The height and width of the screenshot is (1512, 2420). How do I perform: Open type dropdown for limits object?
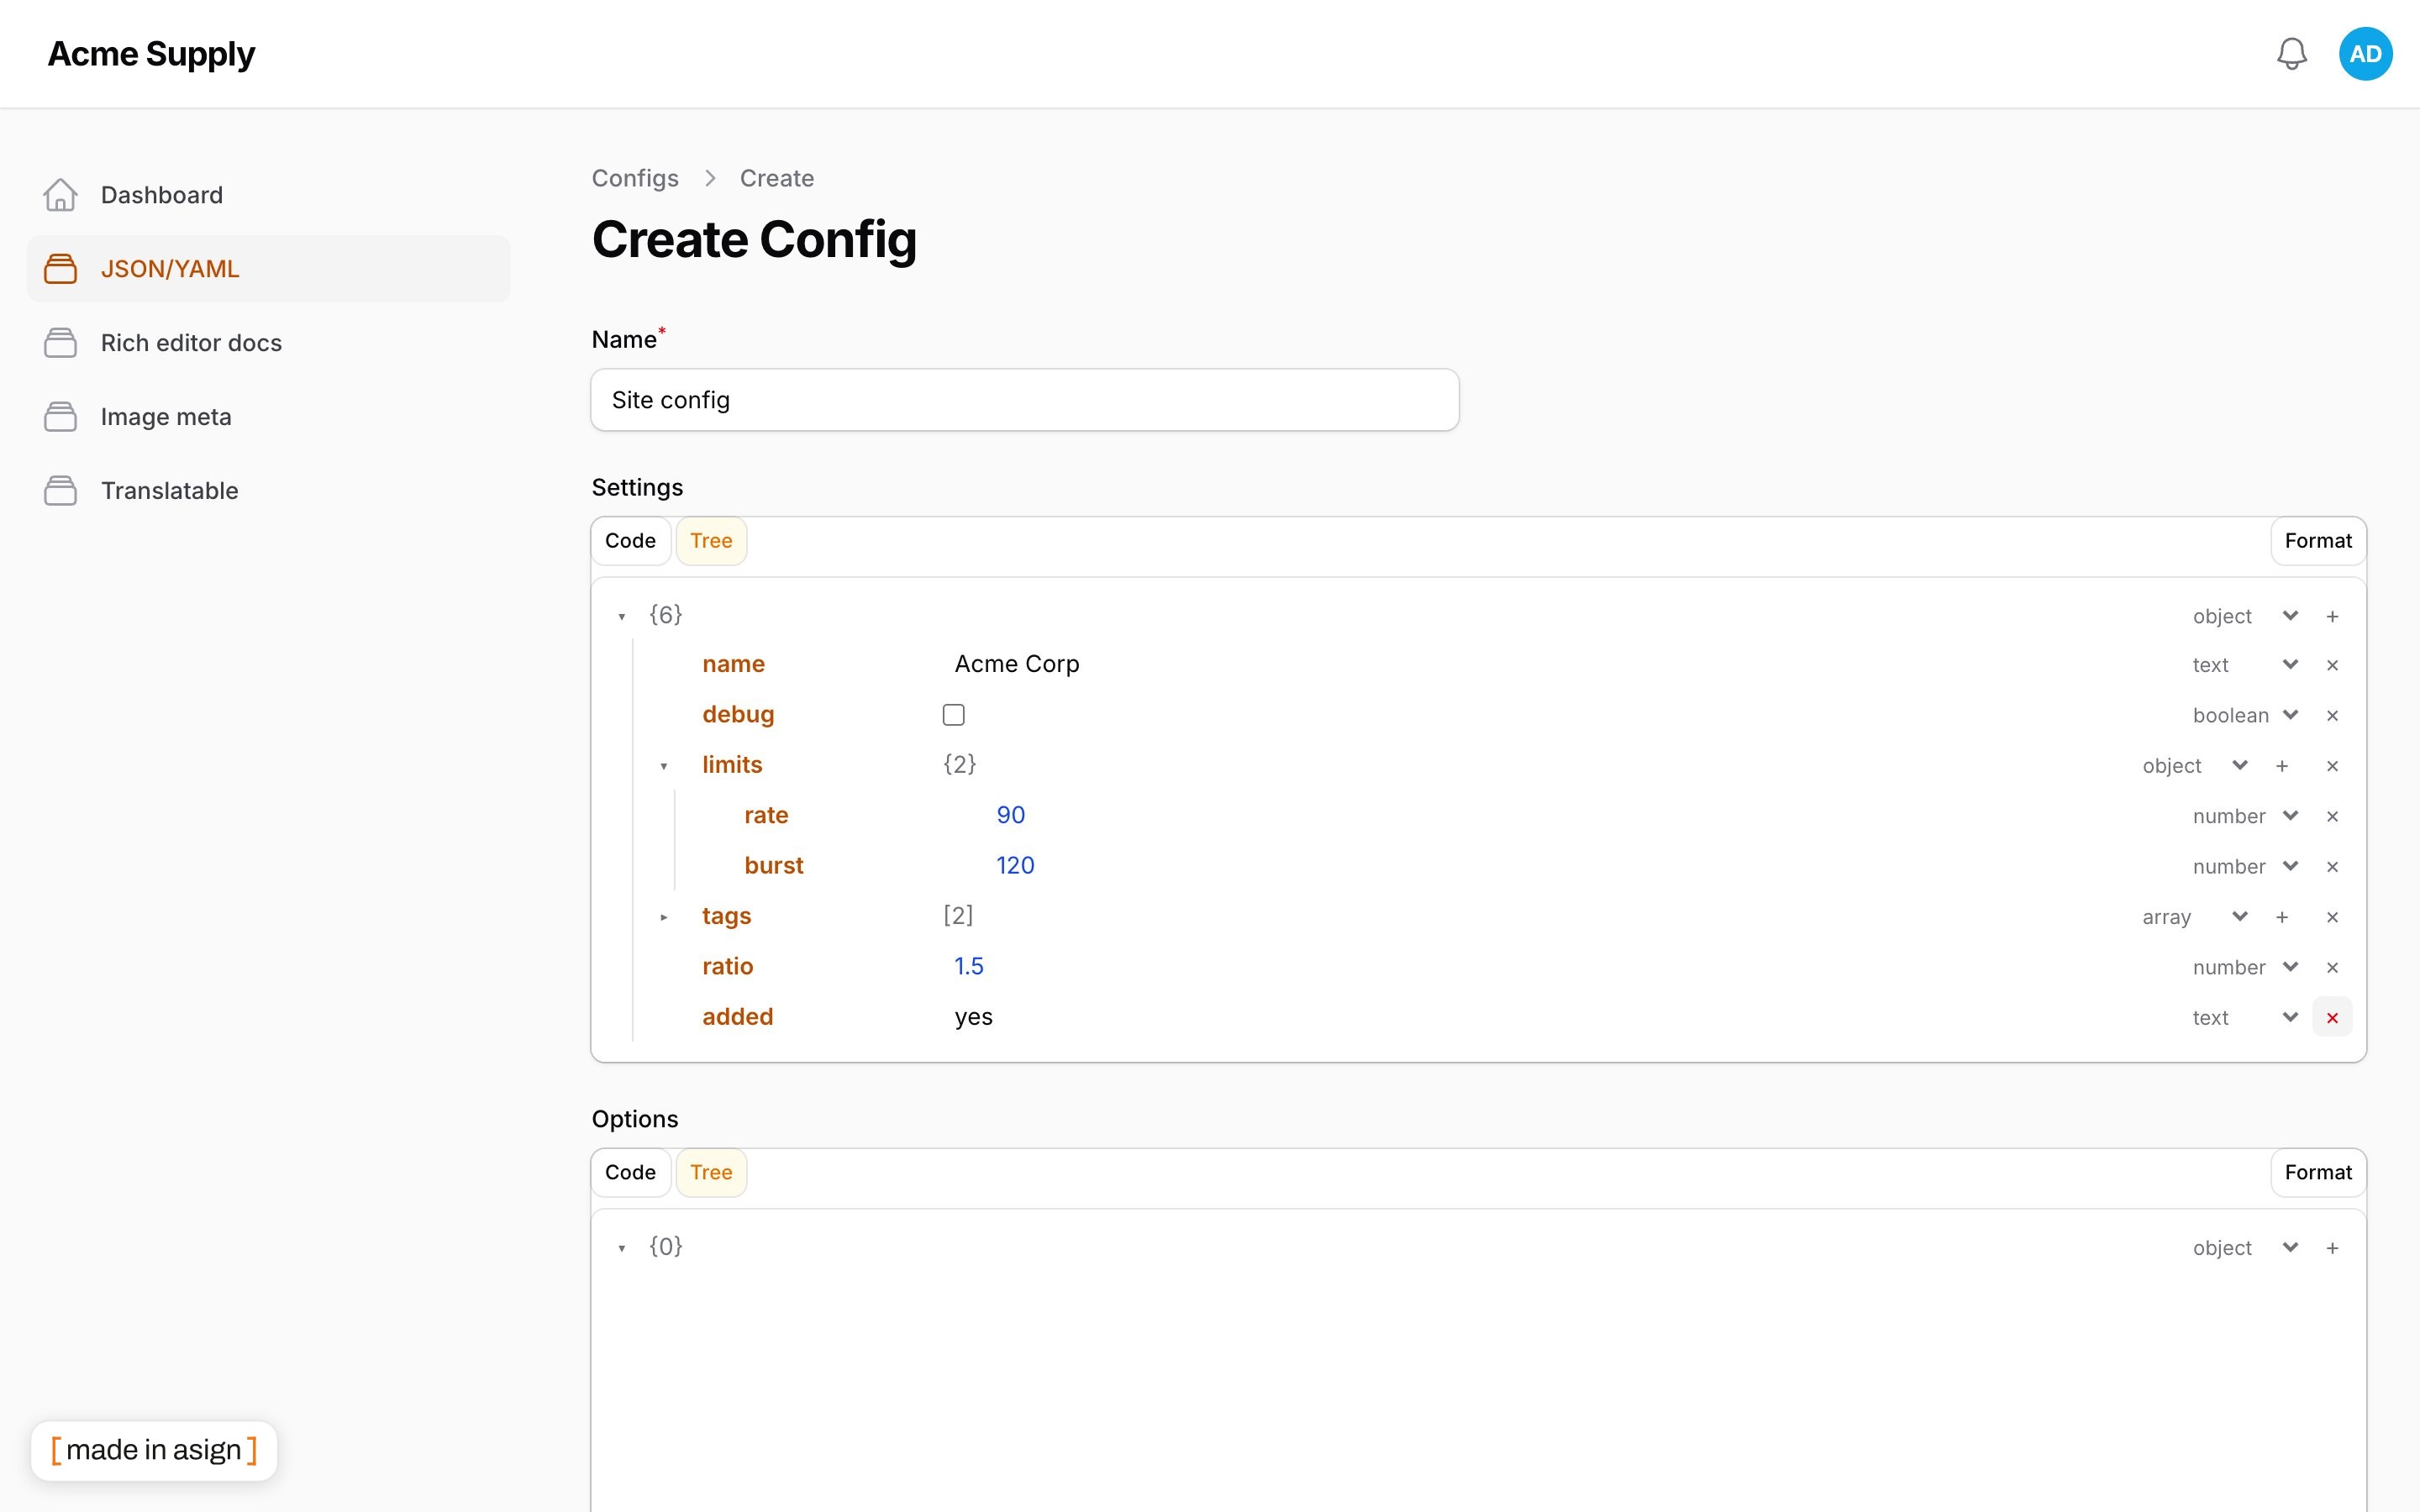click(2195, 766)
